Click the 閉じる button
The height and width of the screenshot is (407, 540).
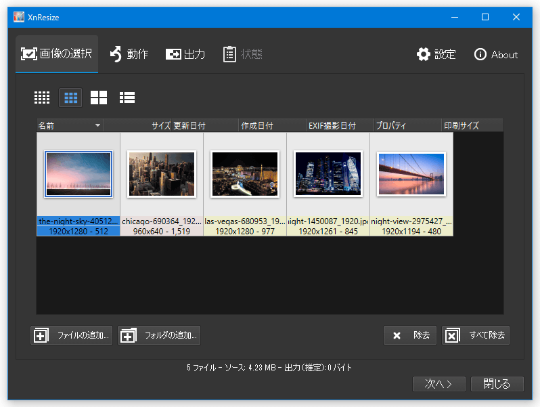point(497,383)
